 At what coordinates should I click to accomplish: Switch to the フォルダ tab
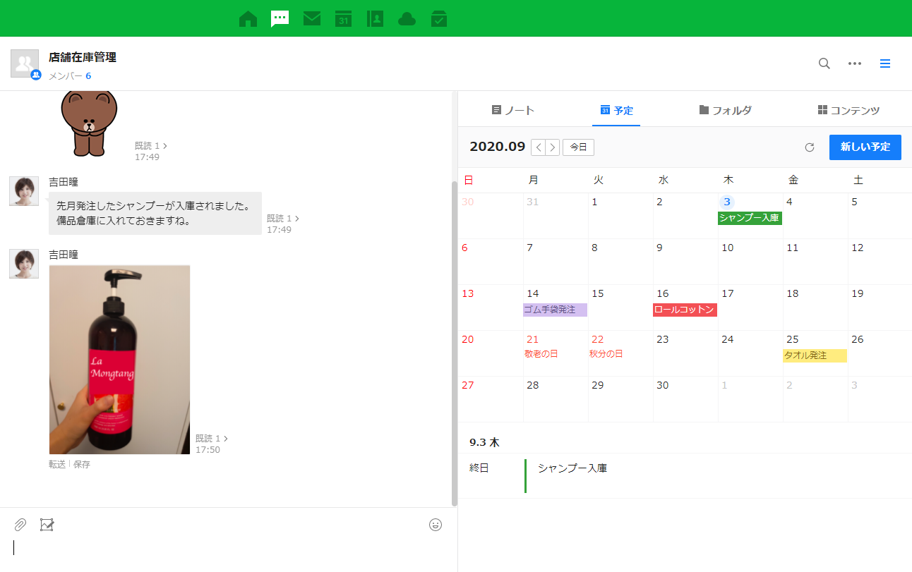(725, 111)
